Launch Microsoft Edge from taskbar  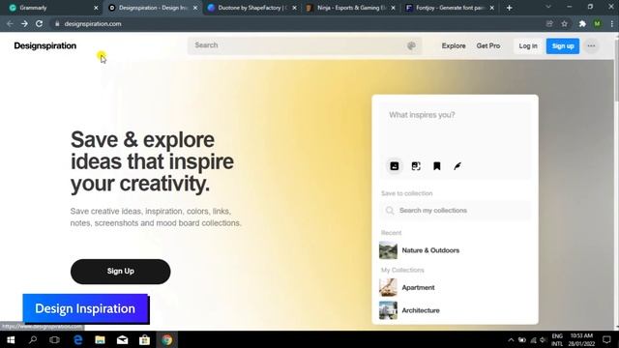[77, 339]
